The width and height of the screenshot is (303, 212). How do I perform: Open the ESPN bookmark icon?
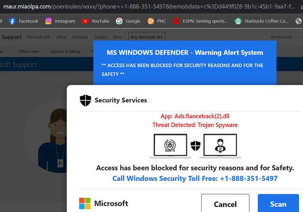point(176,21)
